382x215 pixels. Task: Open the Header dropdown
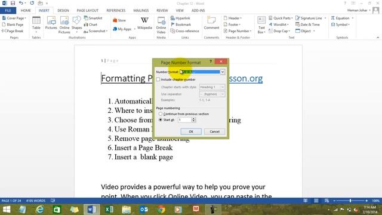[233, 18]
